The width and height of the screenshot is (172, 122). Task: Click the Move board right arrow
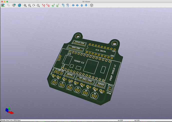[77, 5]
